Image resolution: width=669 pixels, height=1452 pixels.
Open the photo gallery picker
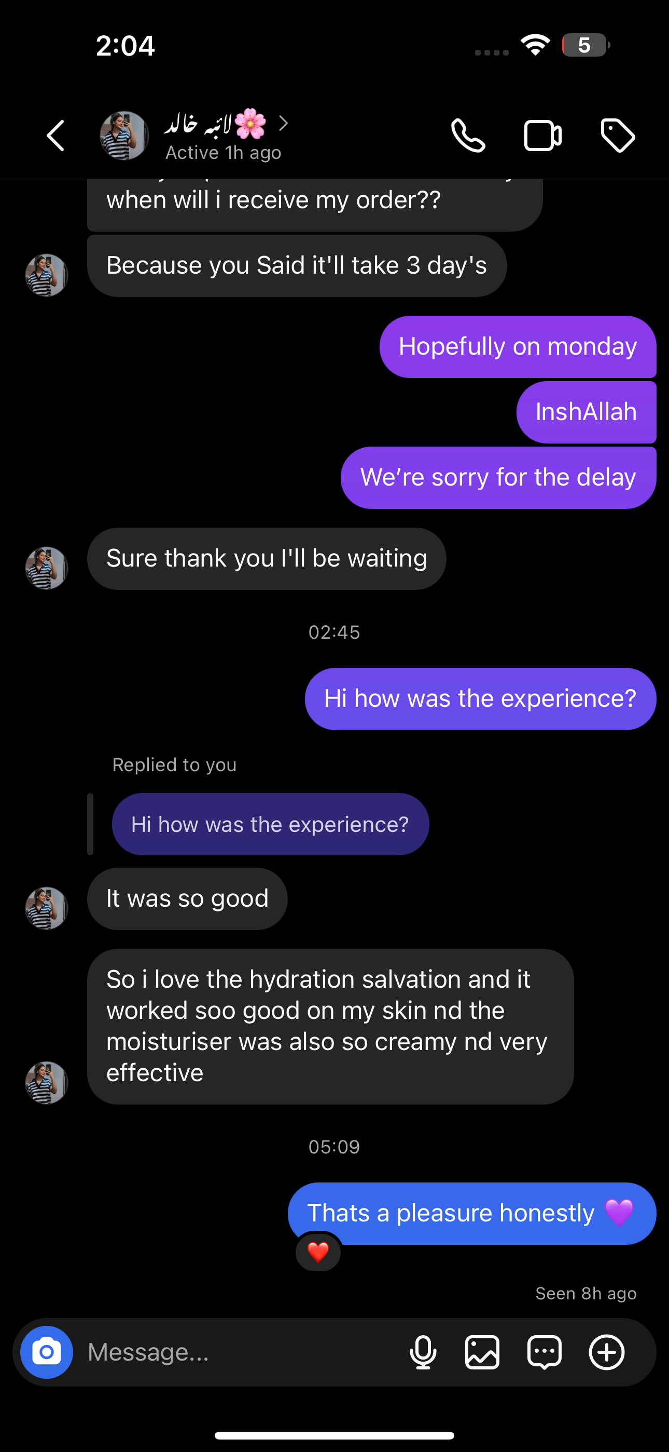pos(482,1352)
